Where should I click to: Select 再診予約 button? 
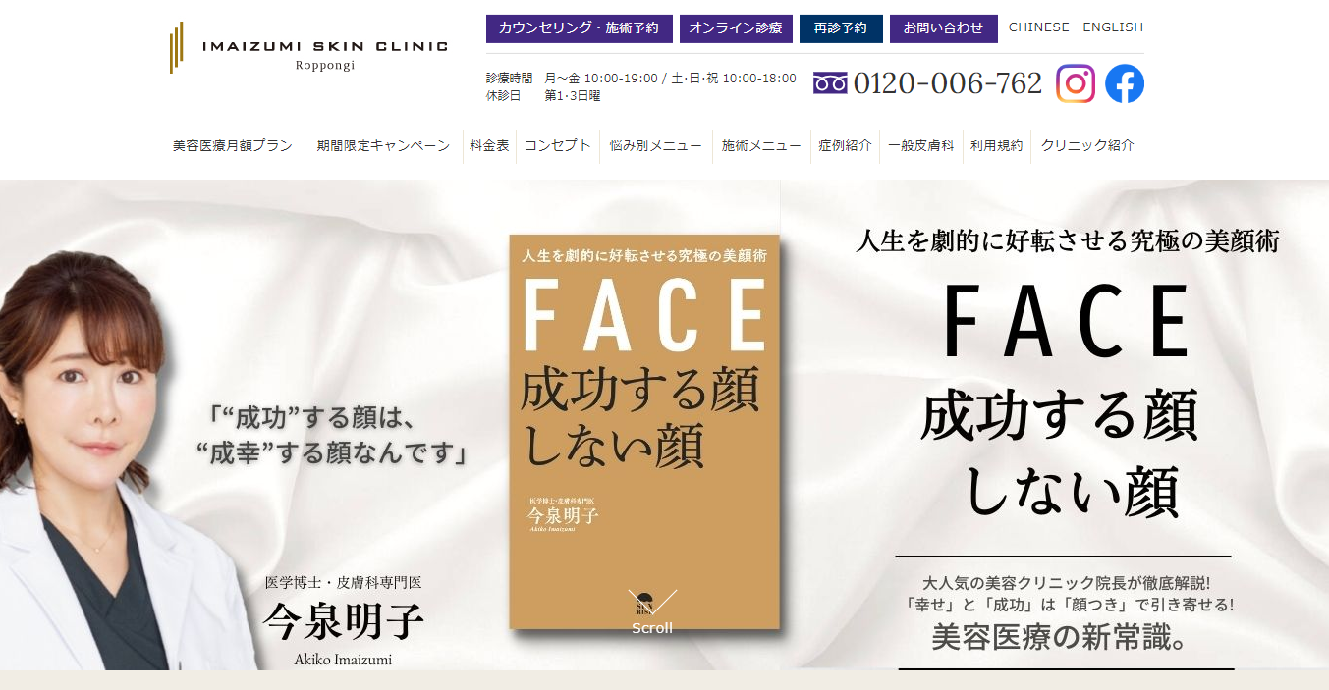[841, 28]
